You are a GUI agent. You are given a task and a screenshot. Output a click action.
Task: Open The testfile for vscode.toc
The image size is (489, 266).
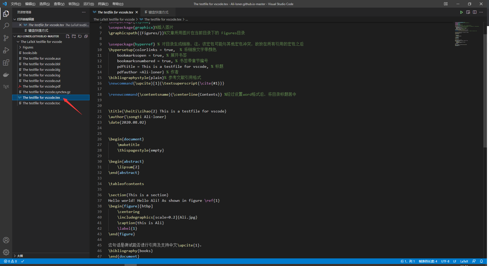(51, 103)
